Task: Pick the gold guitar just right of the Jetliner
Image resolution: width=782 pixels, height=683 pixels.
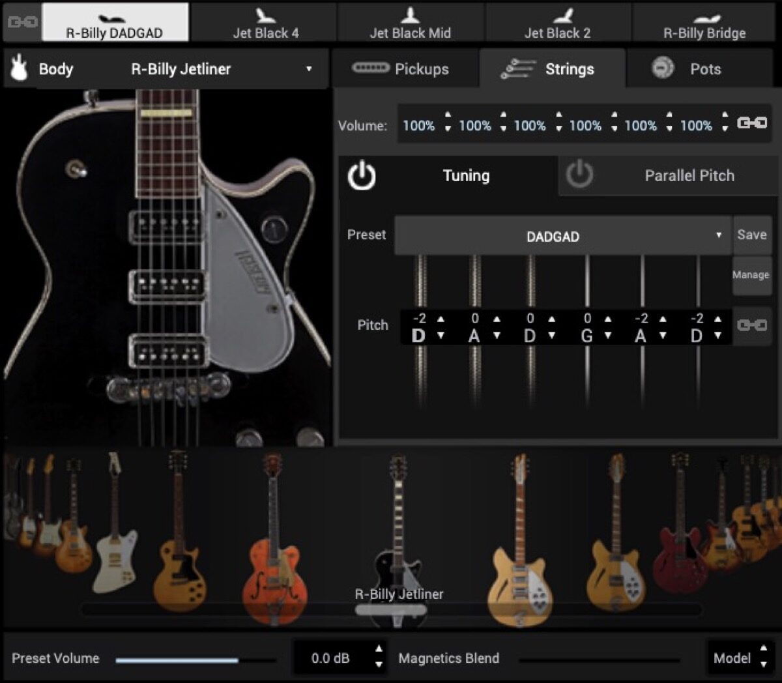Action: click(519, 540)
